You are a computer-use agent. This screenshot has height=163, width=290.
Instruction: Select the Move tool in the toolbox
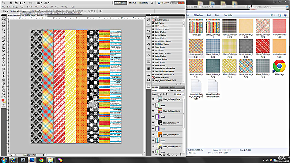click(3, 19)
